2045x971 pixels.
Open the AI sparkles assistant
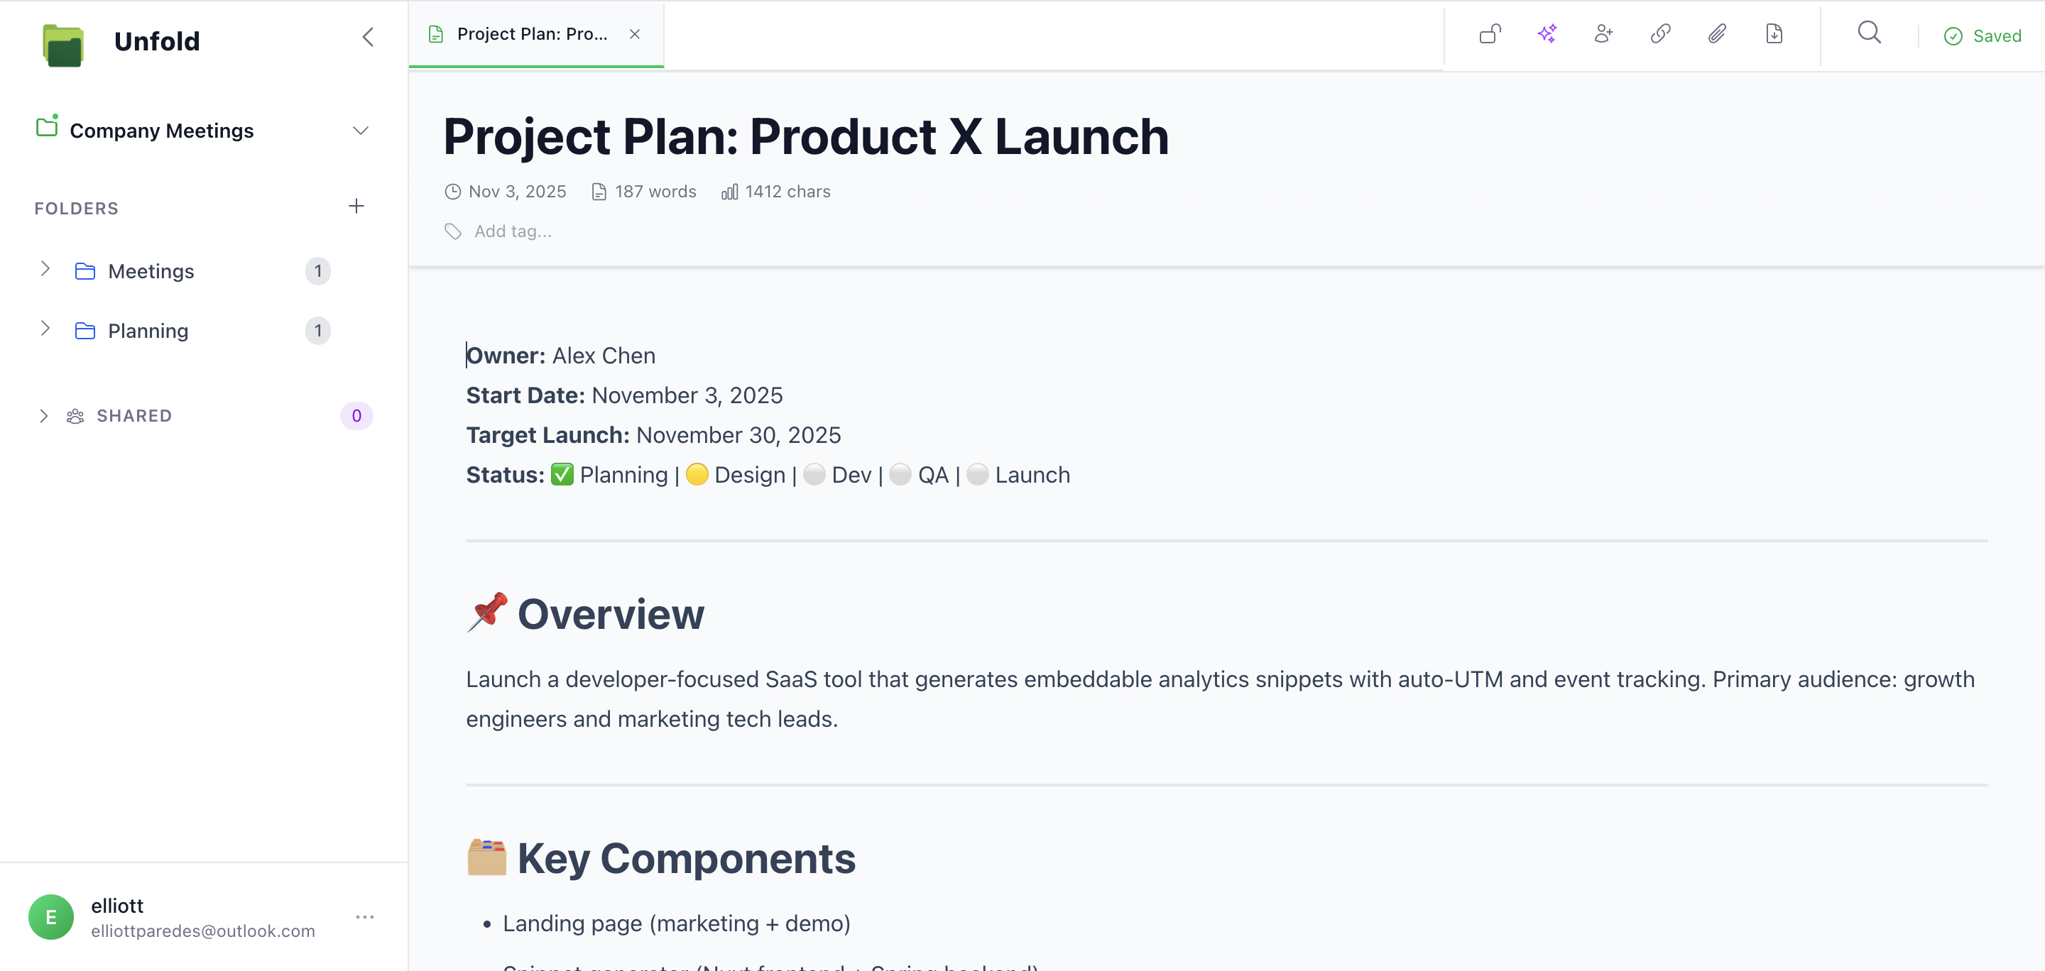click(1547, 34)
